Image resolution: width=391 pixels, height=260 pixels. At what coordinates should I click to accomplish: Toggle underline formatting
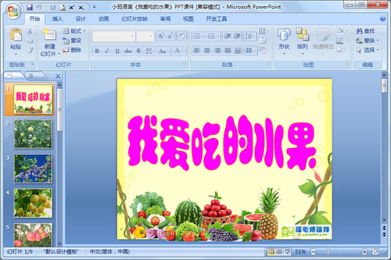117,51
